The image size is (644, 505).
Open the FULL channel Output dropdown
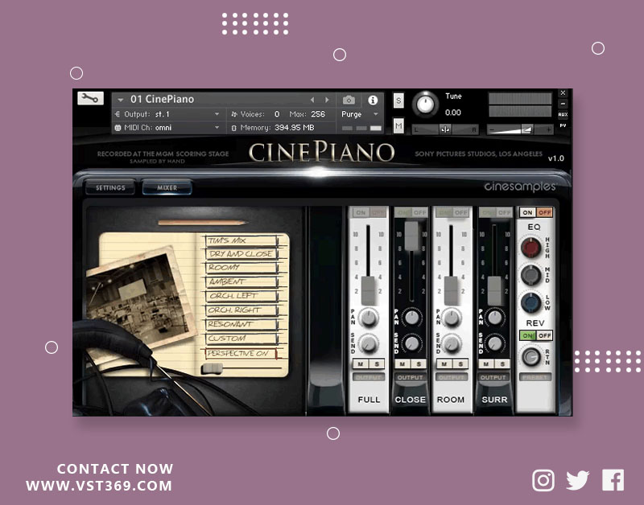(x=369, y=377)
